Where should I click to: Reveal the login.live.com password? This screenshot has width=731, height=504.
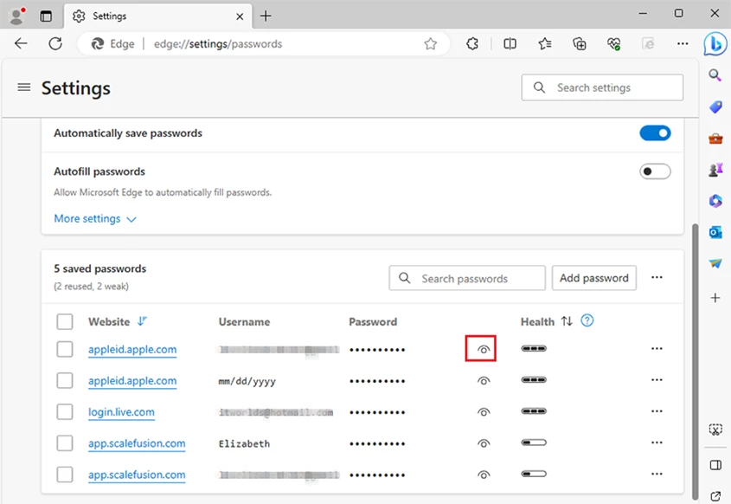click(x=484, y=412)
